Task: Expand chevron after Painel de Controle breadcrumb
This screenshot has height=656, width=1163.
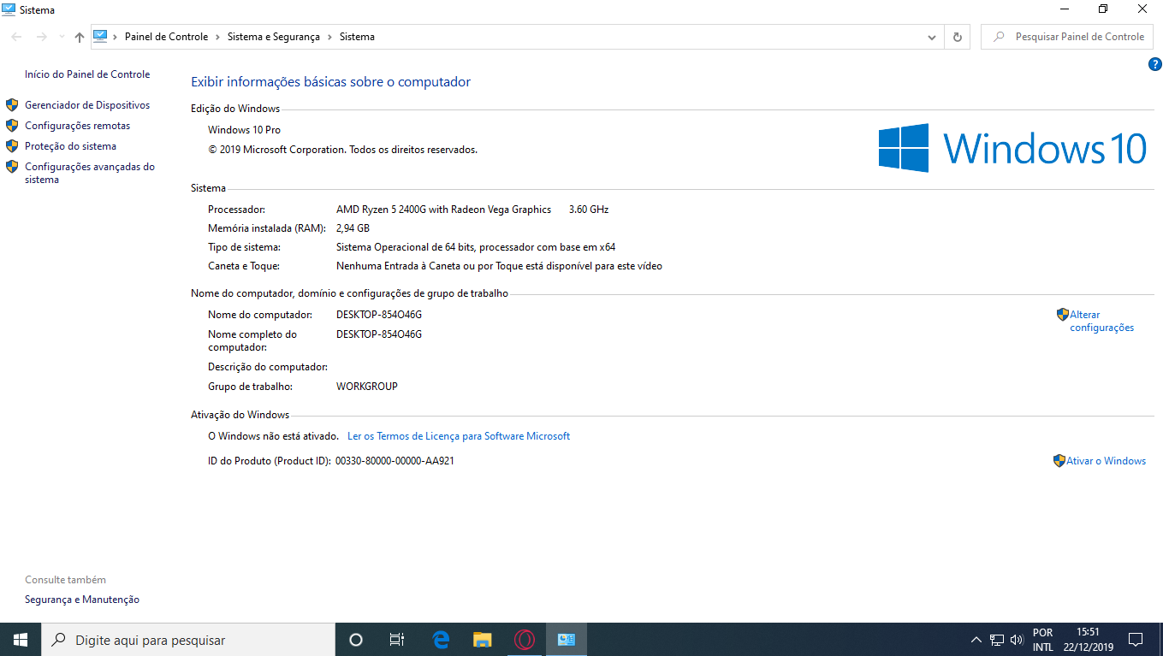Action: click(x=218, y=37)
